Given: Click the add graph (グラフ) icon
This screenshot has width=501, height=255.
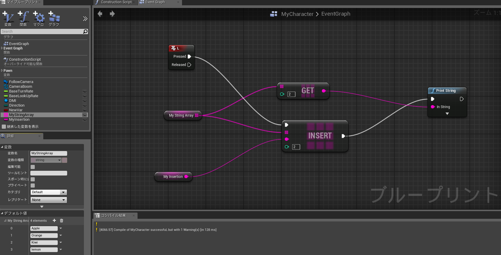Looking at the screenshot, I should click(54, 18).
